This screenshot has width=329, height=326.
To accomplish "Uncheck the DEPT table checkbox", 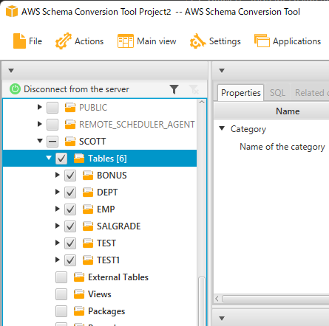I will pyautogui.click(x=70, y=193).
